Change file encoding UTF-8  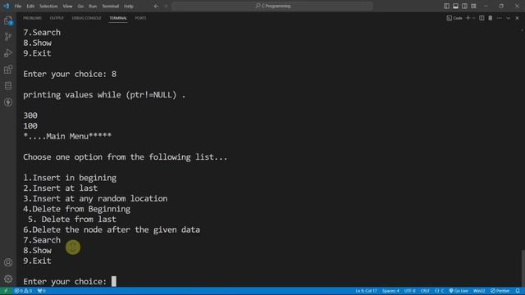click(410, 291)
